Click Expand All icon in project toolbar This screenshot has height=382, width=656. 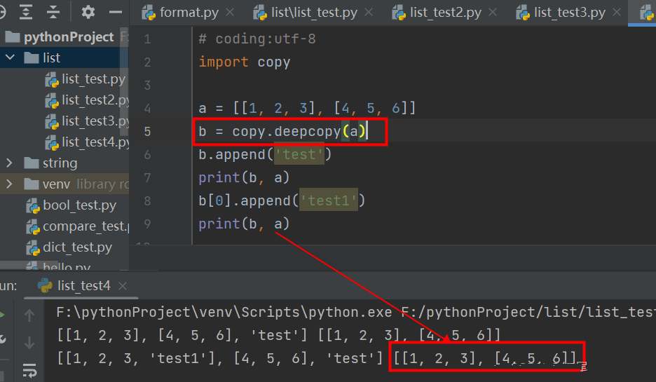(26, 12)
